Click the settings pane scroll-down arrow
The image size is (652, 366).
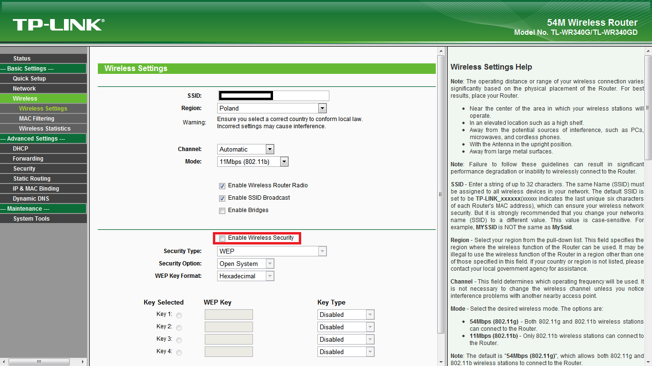441,363
